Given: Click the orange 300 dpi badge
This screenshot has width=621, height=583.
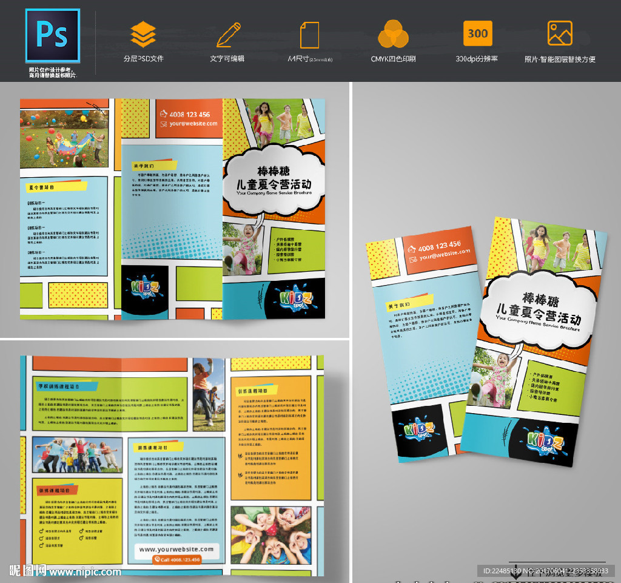Looking at the screenshot, I should [x=478, y=33].
